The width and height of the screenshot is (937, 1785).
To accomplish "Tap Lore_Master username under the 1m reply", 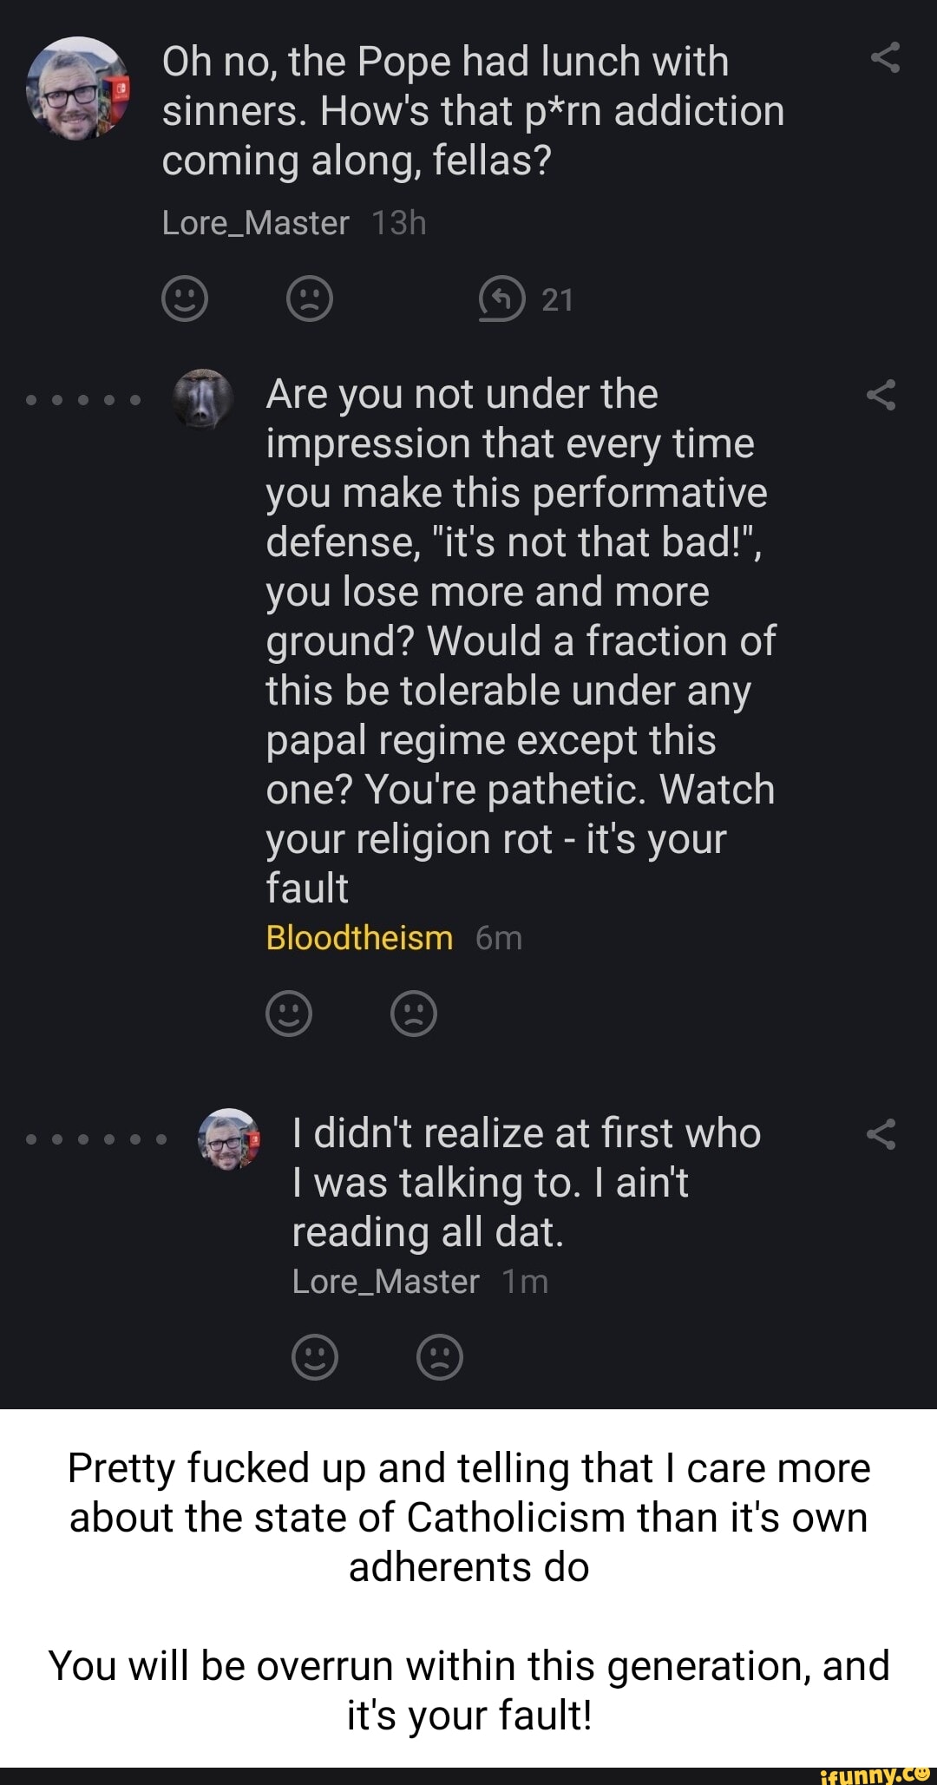I will 385,1282.
